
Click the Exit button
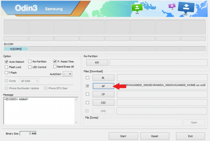pos(190,136)
